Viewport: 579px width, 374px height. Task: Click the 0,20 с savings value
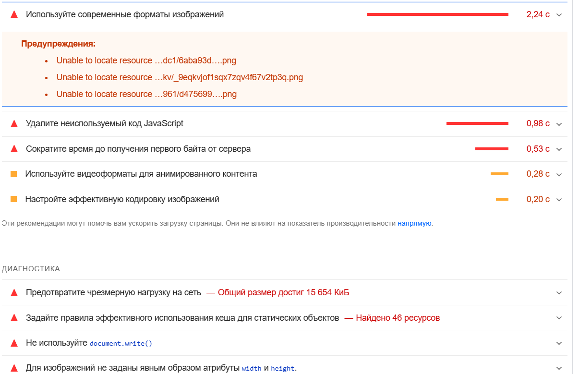coord(538,199)
